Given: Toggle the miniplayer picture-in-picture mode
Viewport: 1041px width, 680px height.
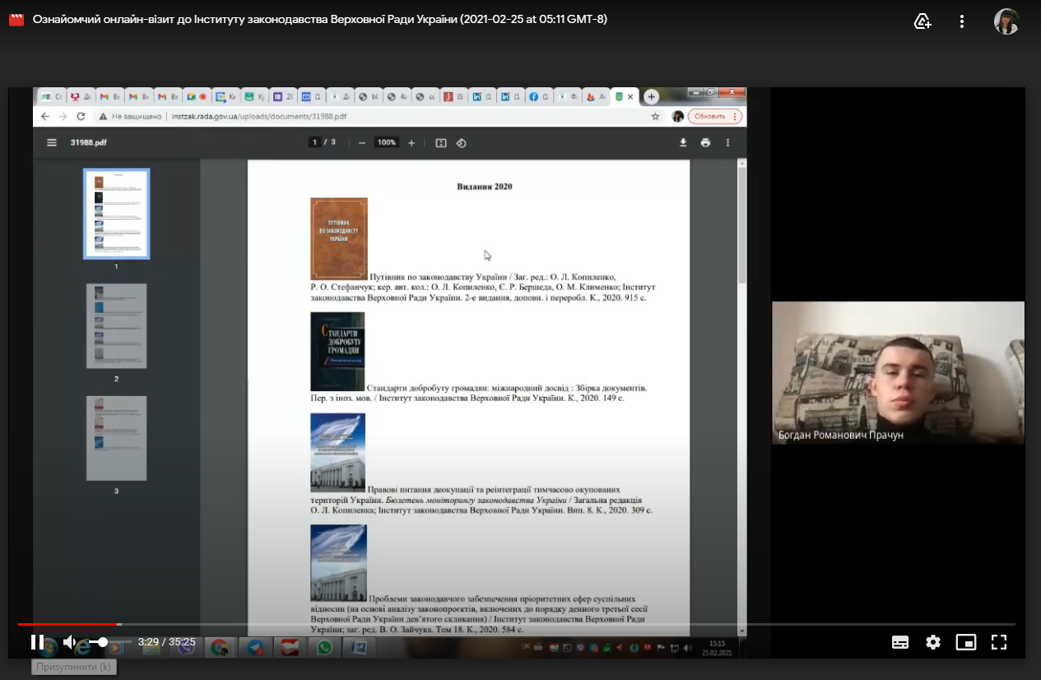Looking at the screenshot, I should pyautogui.click(x=965, y=642).
